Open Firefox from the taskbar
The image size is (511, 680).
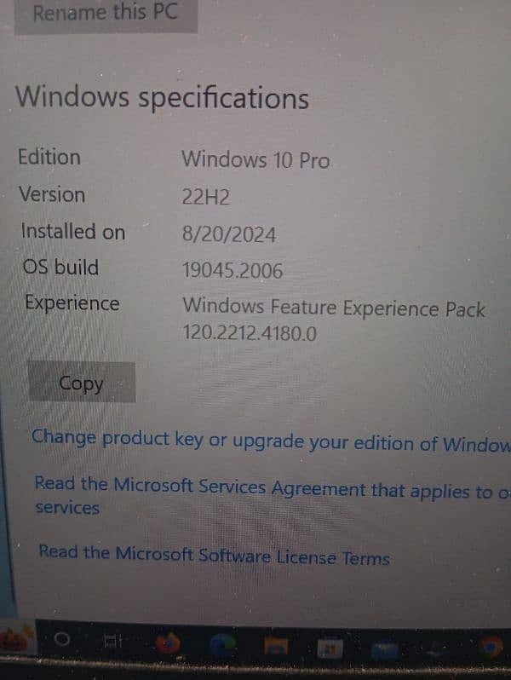coord(168,643)
